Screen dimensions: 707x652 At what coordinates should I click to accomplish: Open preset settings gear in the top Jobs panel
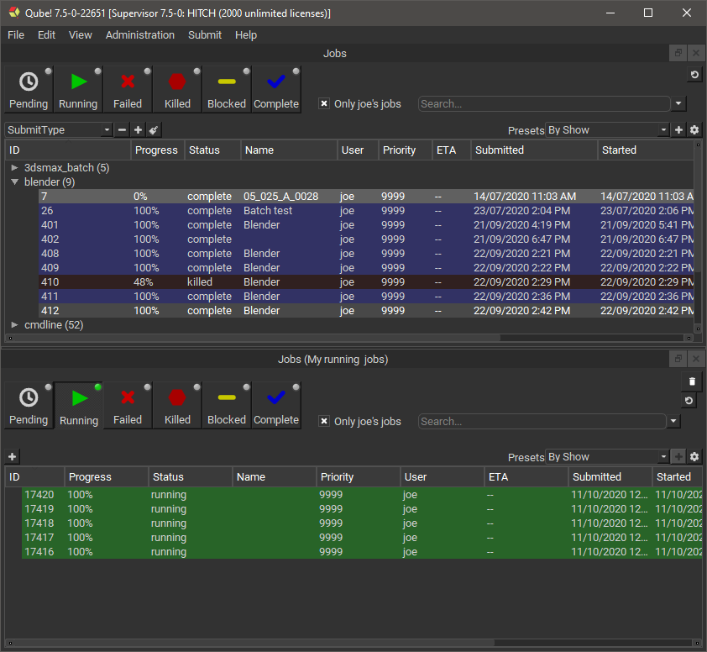[x=694, y=130]
